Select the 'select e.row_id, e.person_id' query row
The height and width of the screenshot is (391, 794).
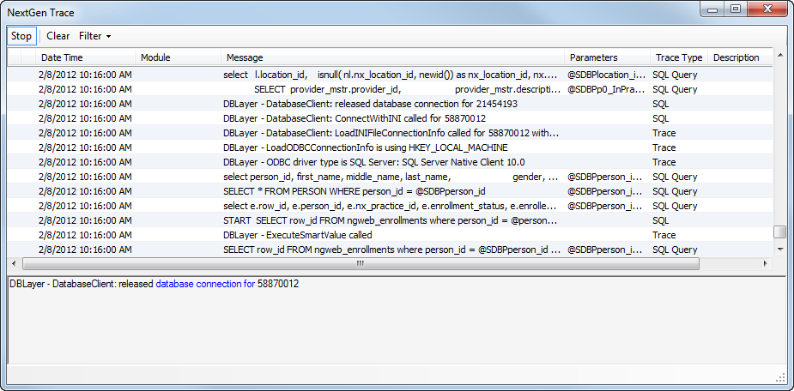click(x=391, y=206)
